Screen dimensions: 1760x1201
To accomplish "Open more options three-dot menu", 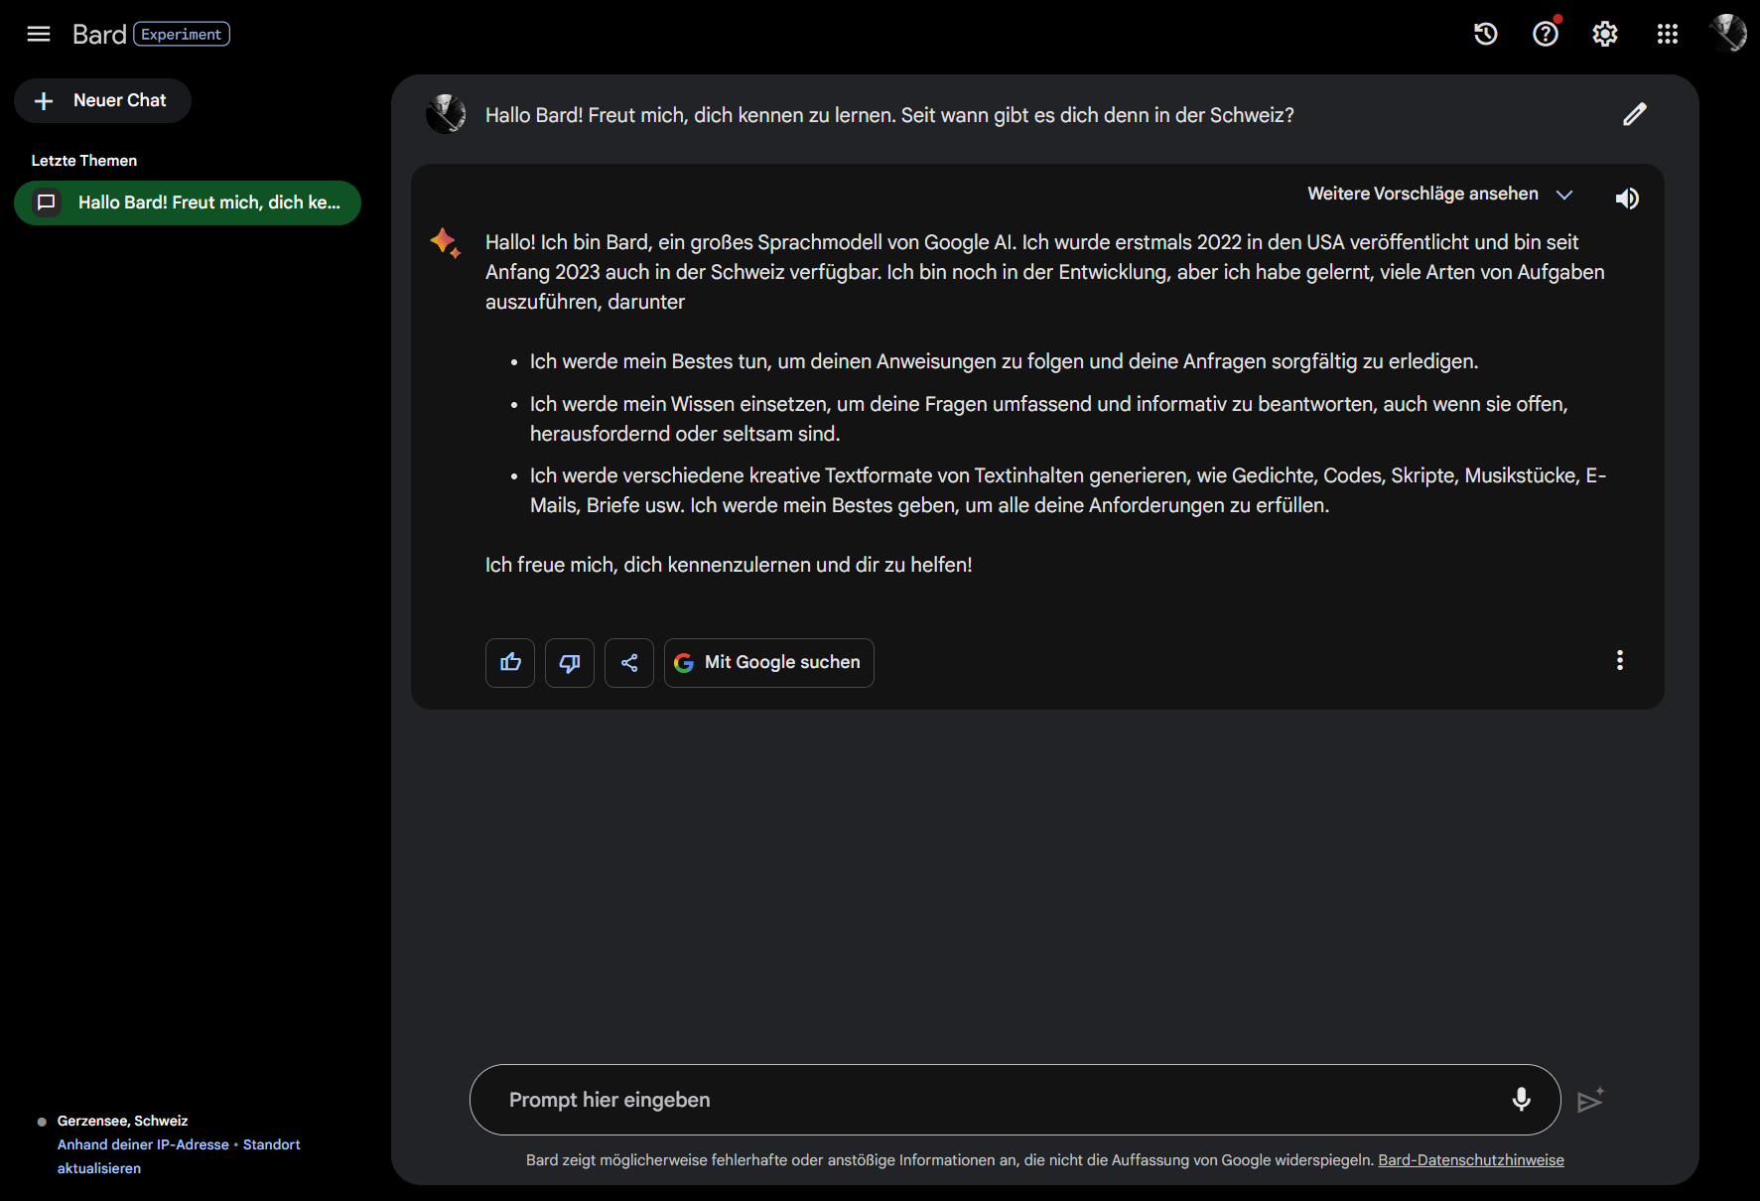I will [1620, 660].
